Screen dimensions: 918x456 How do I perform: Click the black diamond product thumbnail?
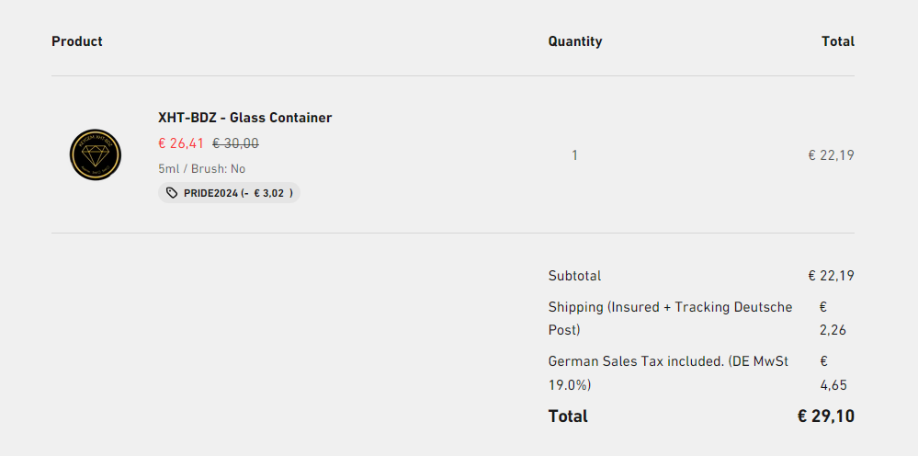coord(96,155)
